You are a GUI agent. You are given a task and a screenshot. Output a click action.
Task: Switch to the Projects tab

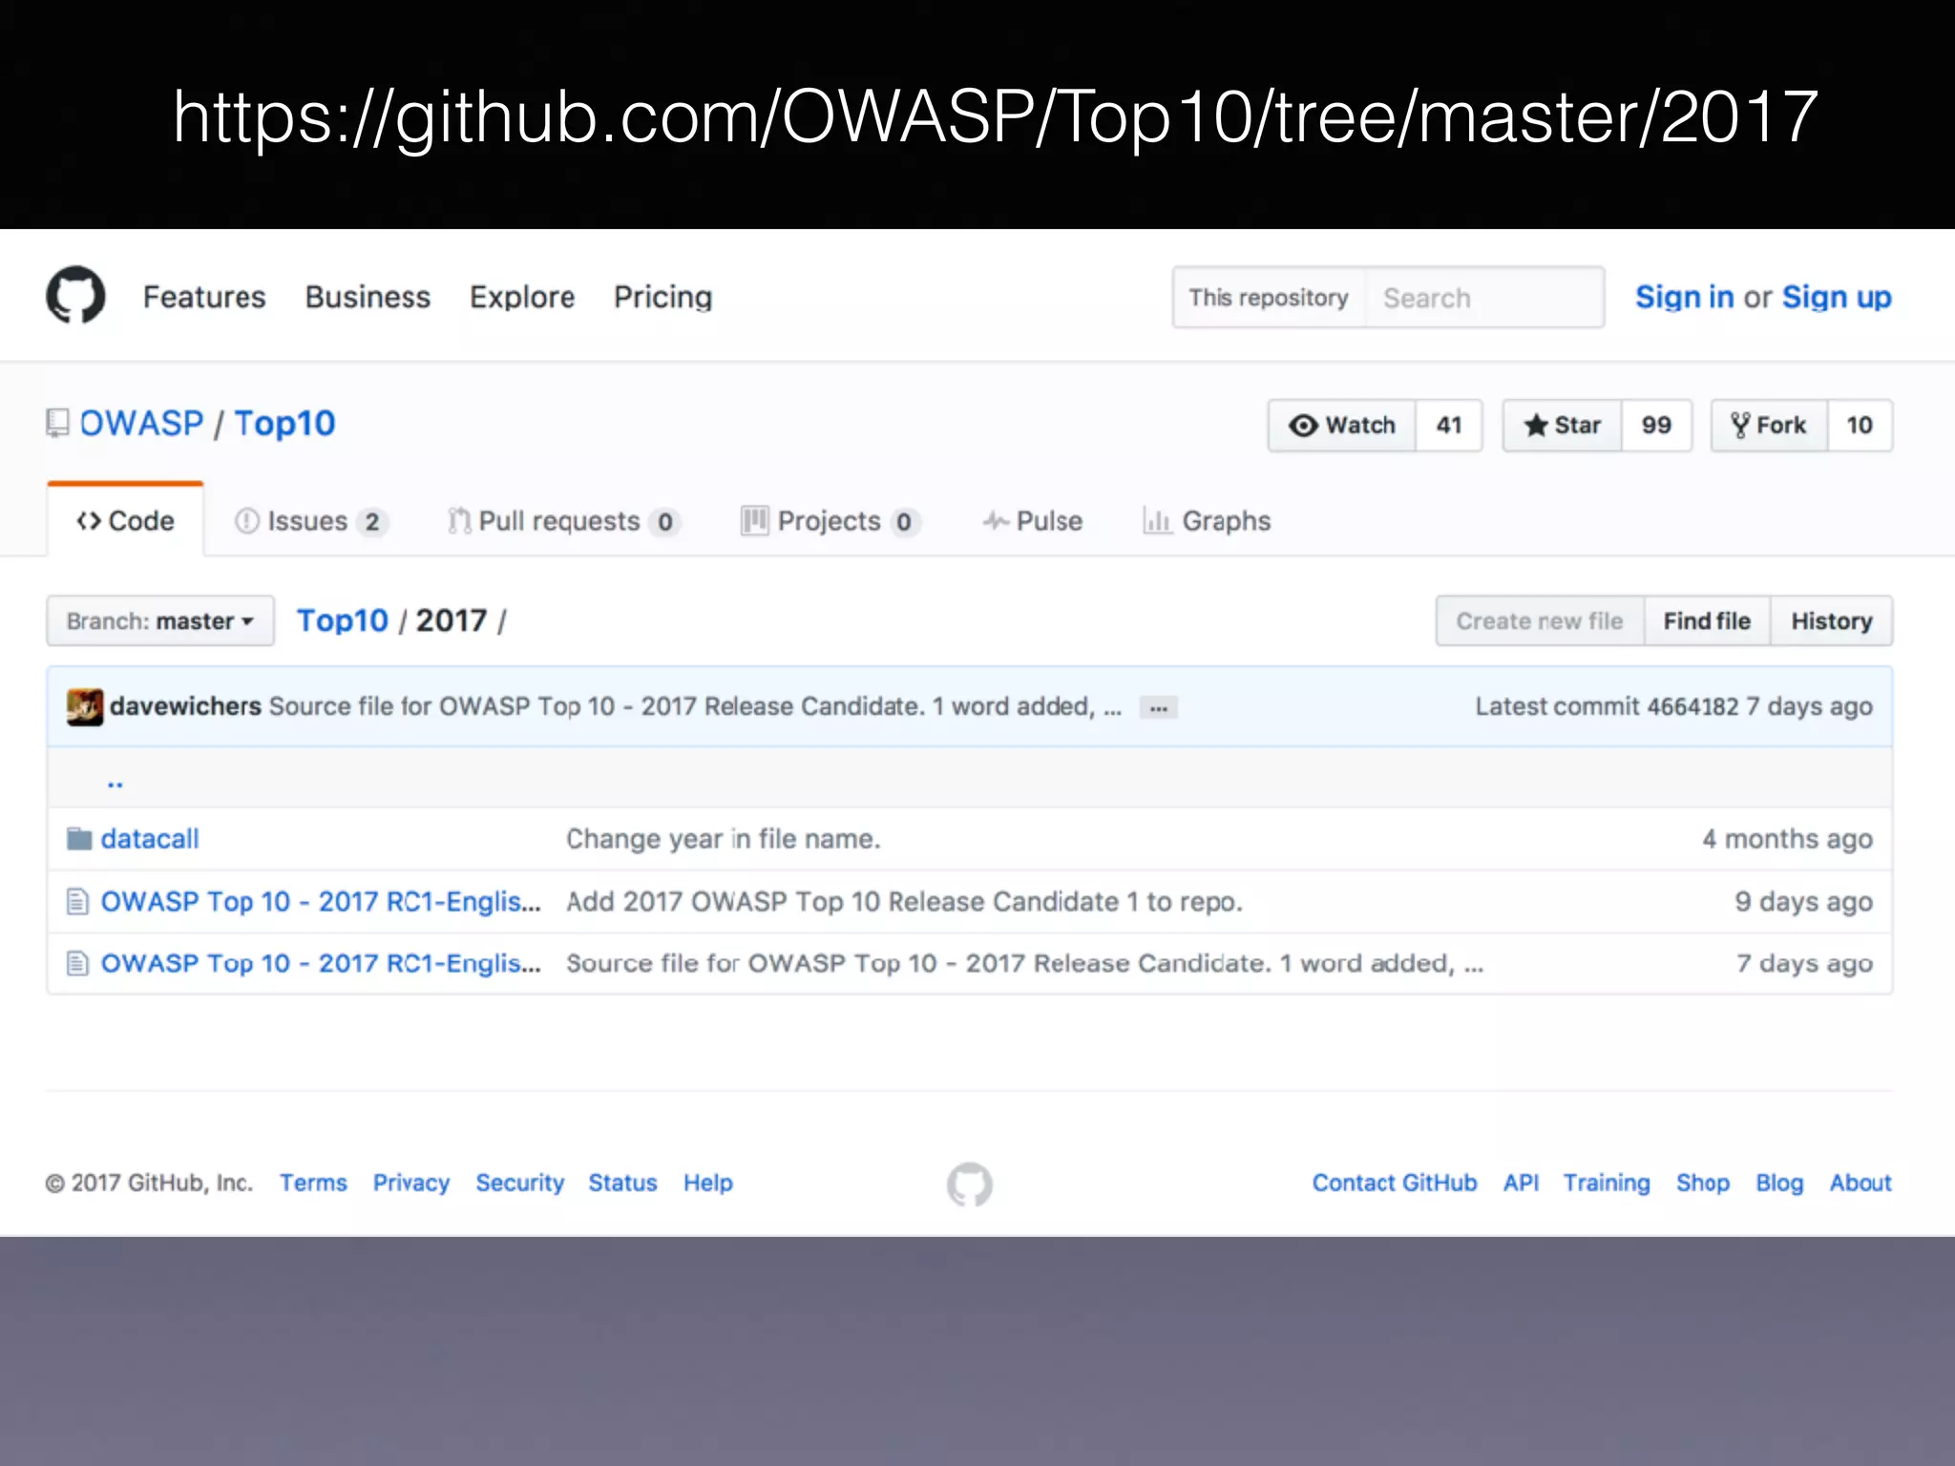coord(830,521)
